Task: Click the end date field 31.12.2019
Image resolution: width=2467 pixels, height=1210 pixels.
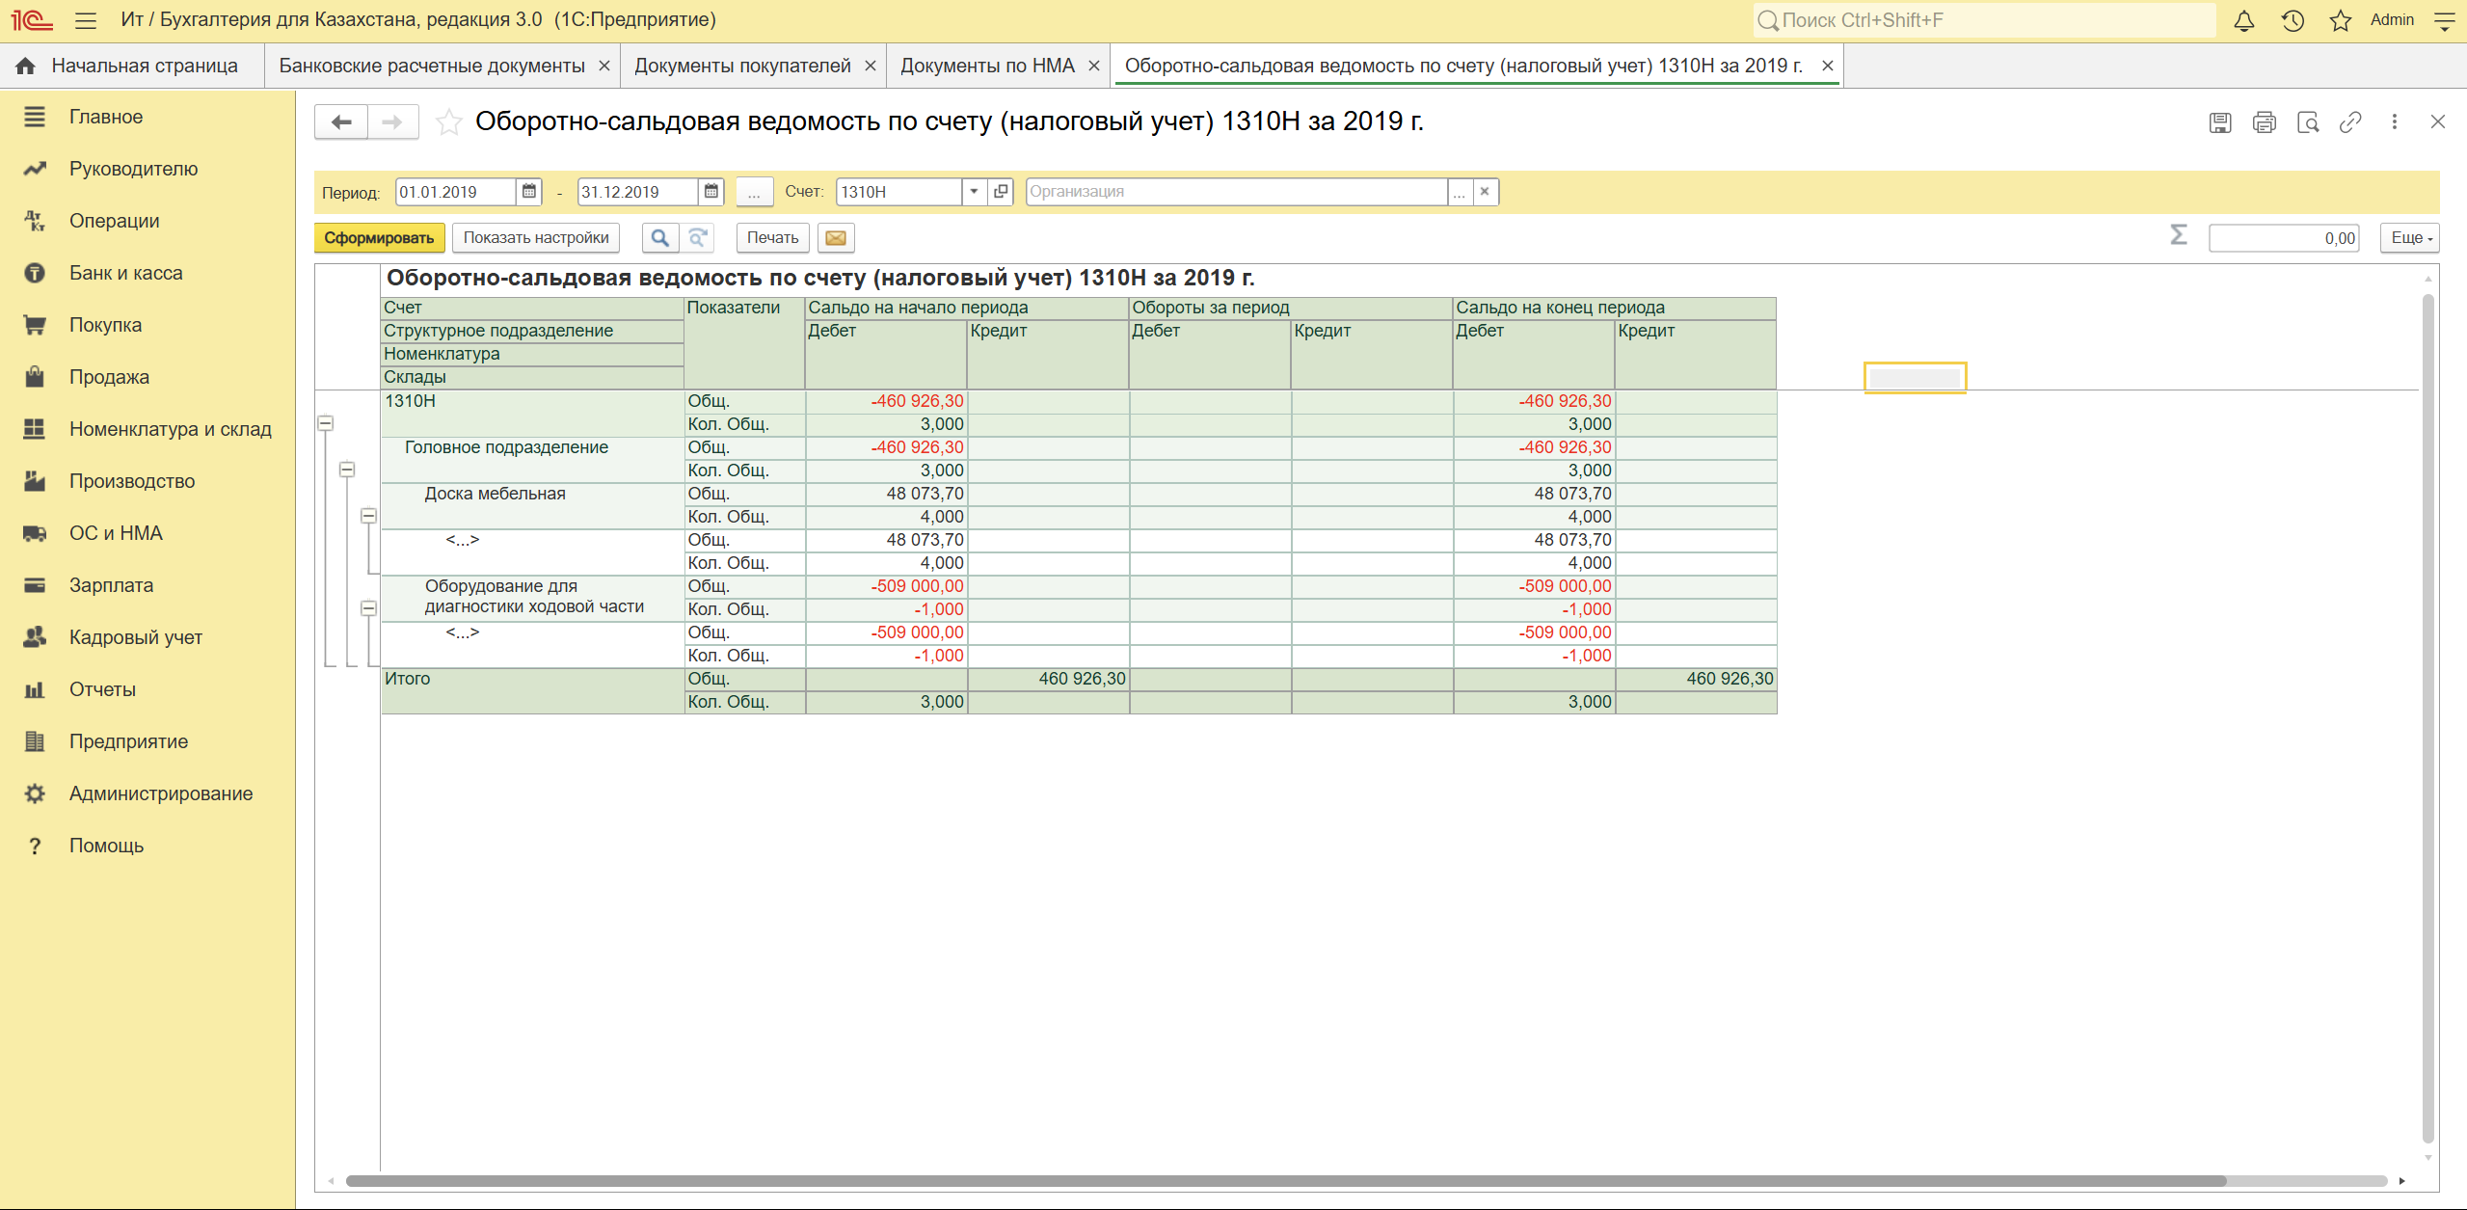Action: click(637, 192)
